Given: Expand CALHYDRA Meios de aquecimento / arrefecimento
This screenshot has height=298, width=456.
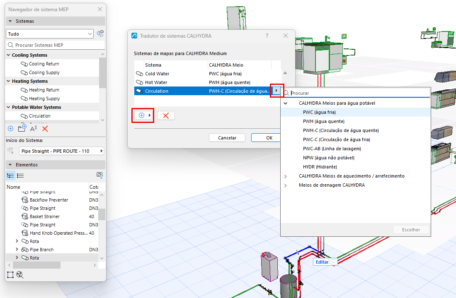Looking at the screenshot, I should (x=286, y=176).
